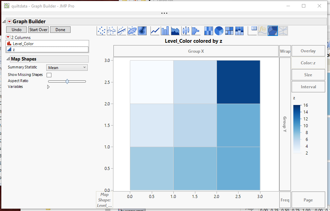This screenshot has height=211, width=330.
Task: Select the Ellipse element icon
Action: 132,31
